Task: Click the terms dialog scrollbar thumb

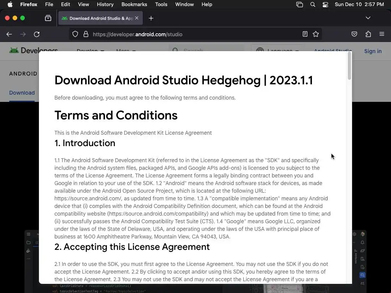Action: [x=349, y=66]
